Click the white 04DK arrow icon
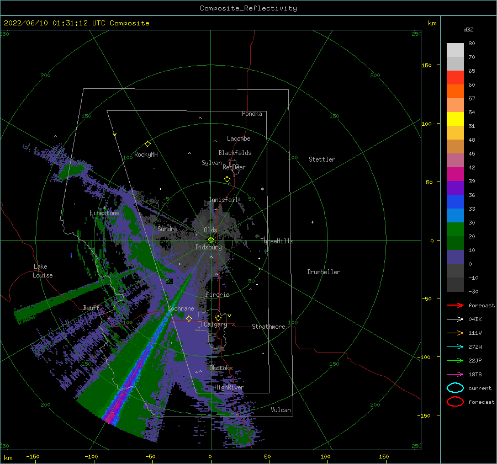The width and height of the screenshot is (497, 464). click(x=455, y=319)
